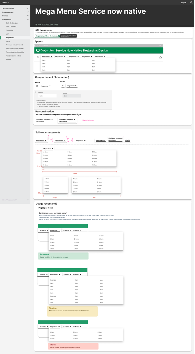Click the Desjardins hexagon logo
The image size is (195, 354).
38,50
